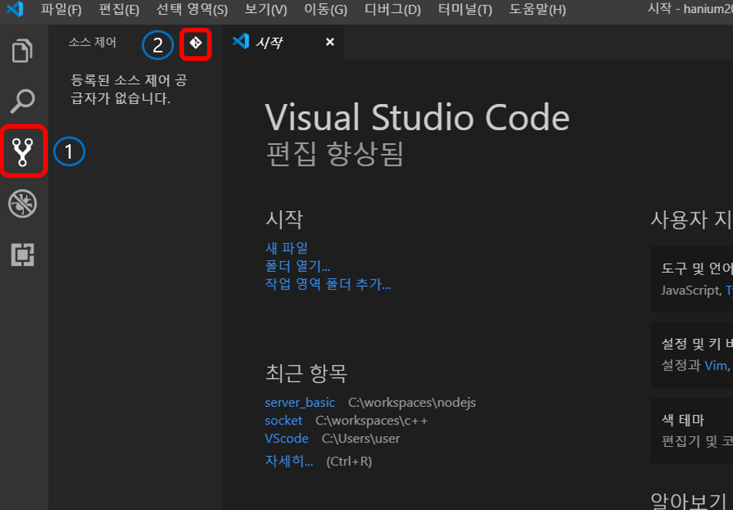Viewport: 733px width, 510px height.
Task: Open the 터미널(T) menu
Action: tap(465, 9)
